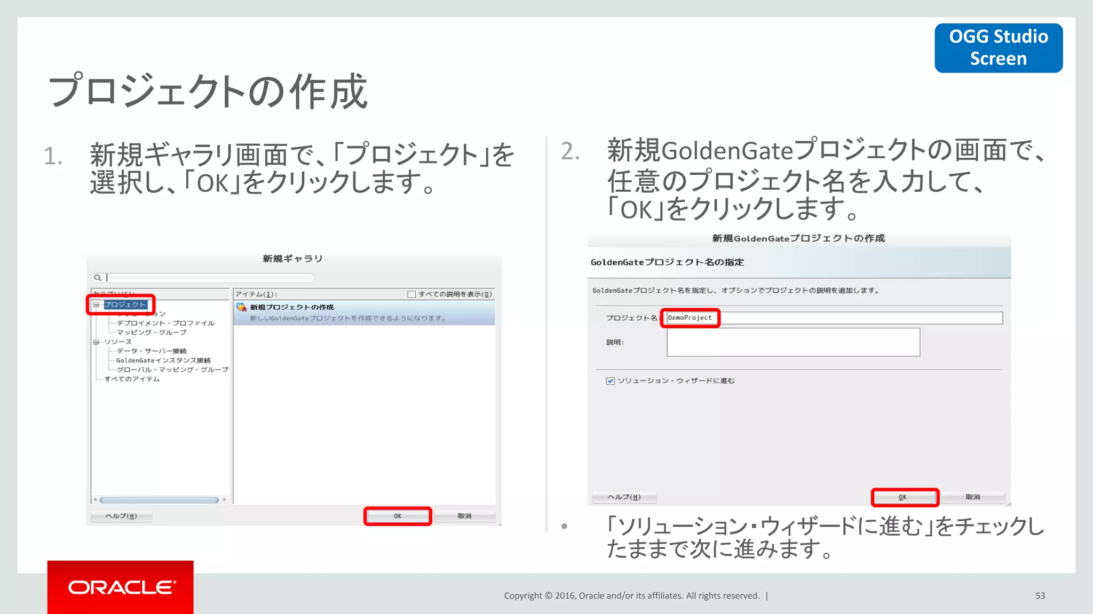Click the category pane horizontal scrollbar thumb
1093x614 pixels.
159,500
